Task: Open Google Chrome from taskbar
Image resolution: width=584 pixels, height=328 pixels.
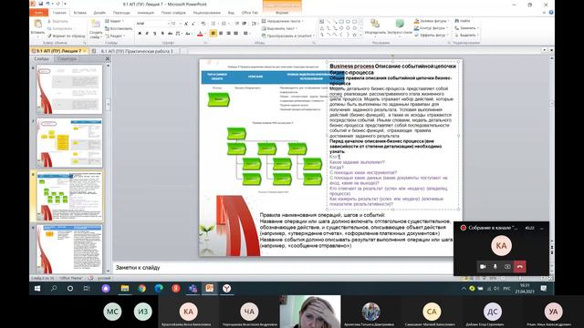Action: tap(142, 288)
